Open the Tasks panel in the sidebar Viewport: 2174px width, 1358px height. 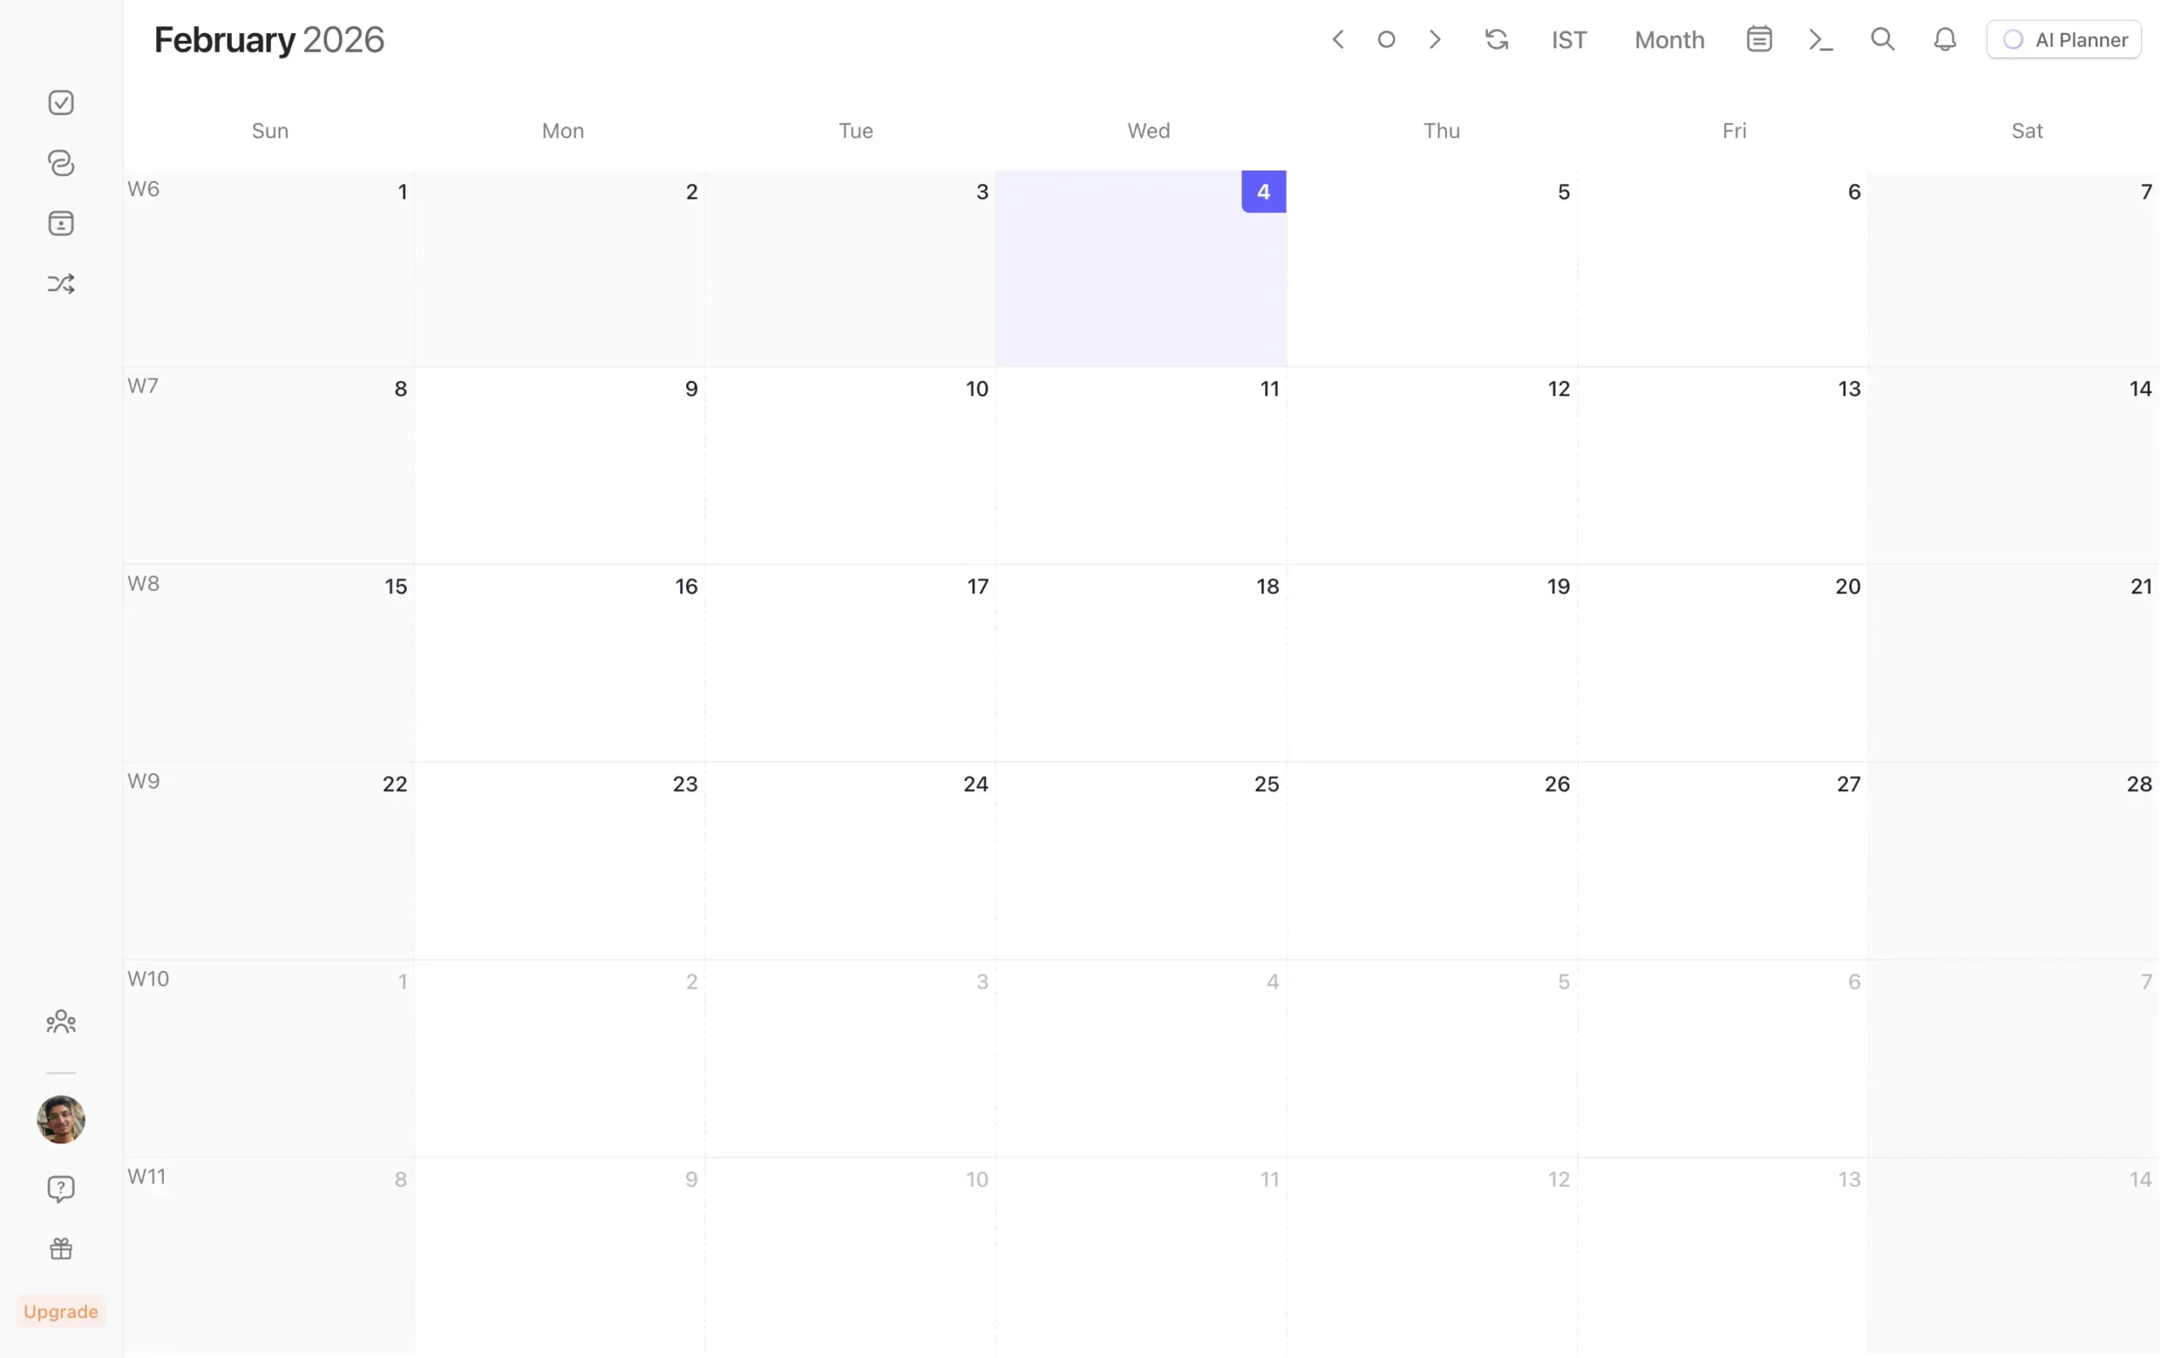(x=60, y=102)
